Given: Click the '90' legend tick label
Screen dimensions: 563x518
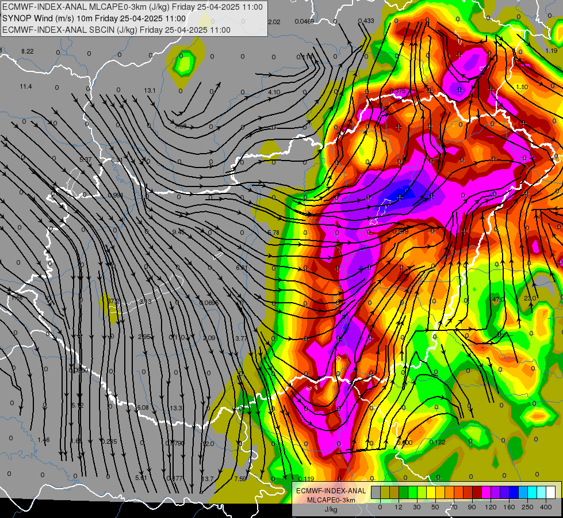Looking at the screenshot, I should coord(472,507).
